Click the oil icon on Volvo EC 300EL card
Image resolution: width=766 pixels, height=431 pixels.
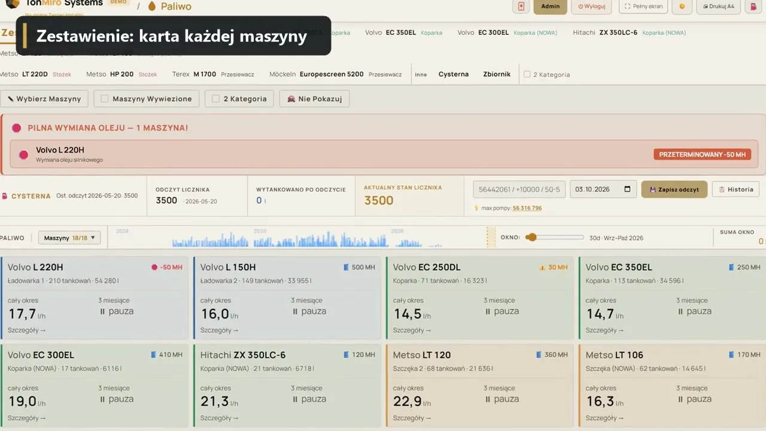[153, 355]
